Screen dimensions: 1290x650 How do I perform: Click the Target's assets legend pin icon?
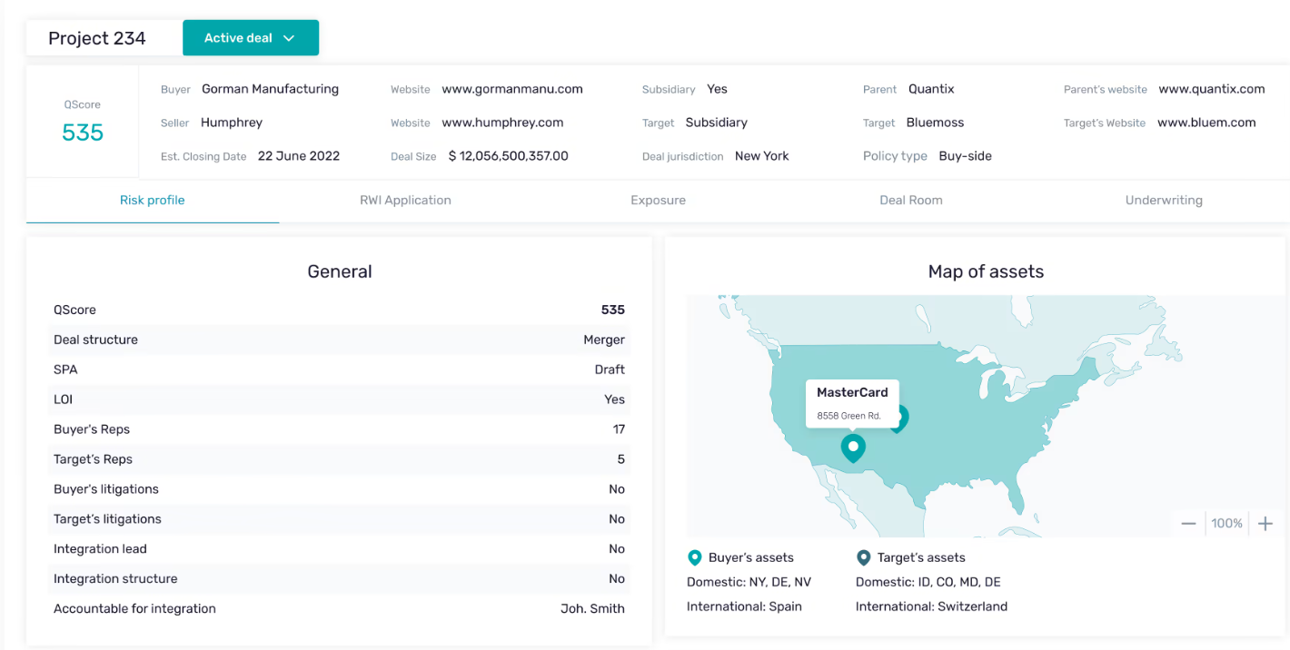click(x=863, y=557)
